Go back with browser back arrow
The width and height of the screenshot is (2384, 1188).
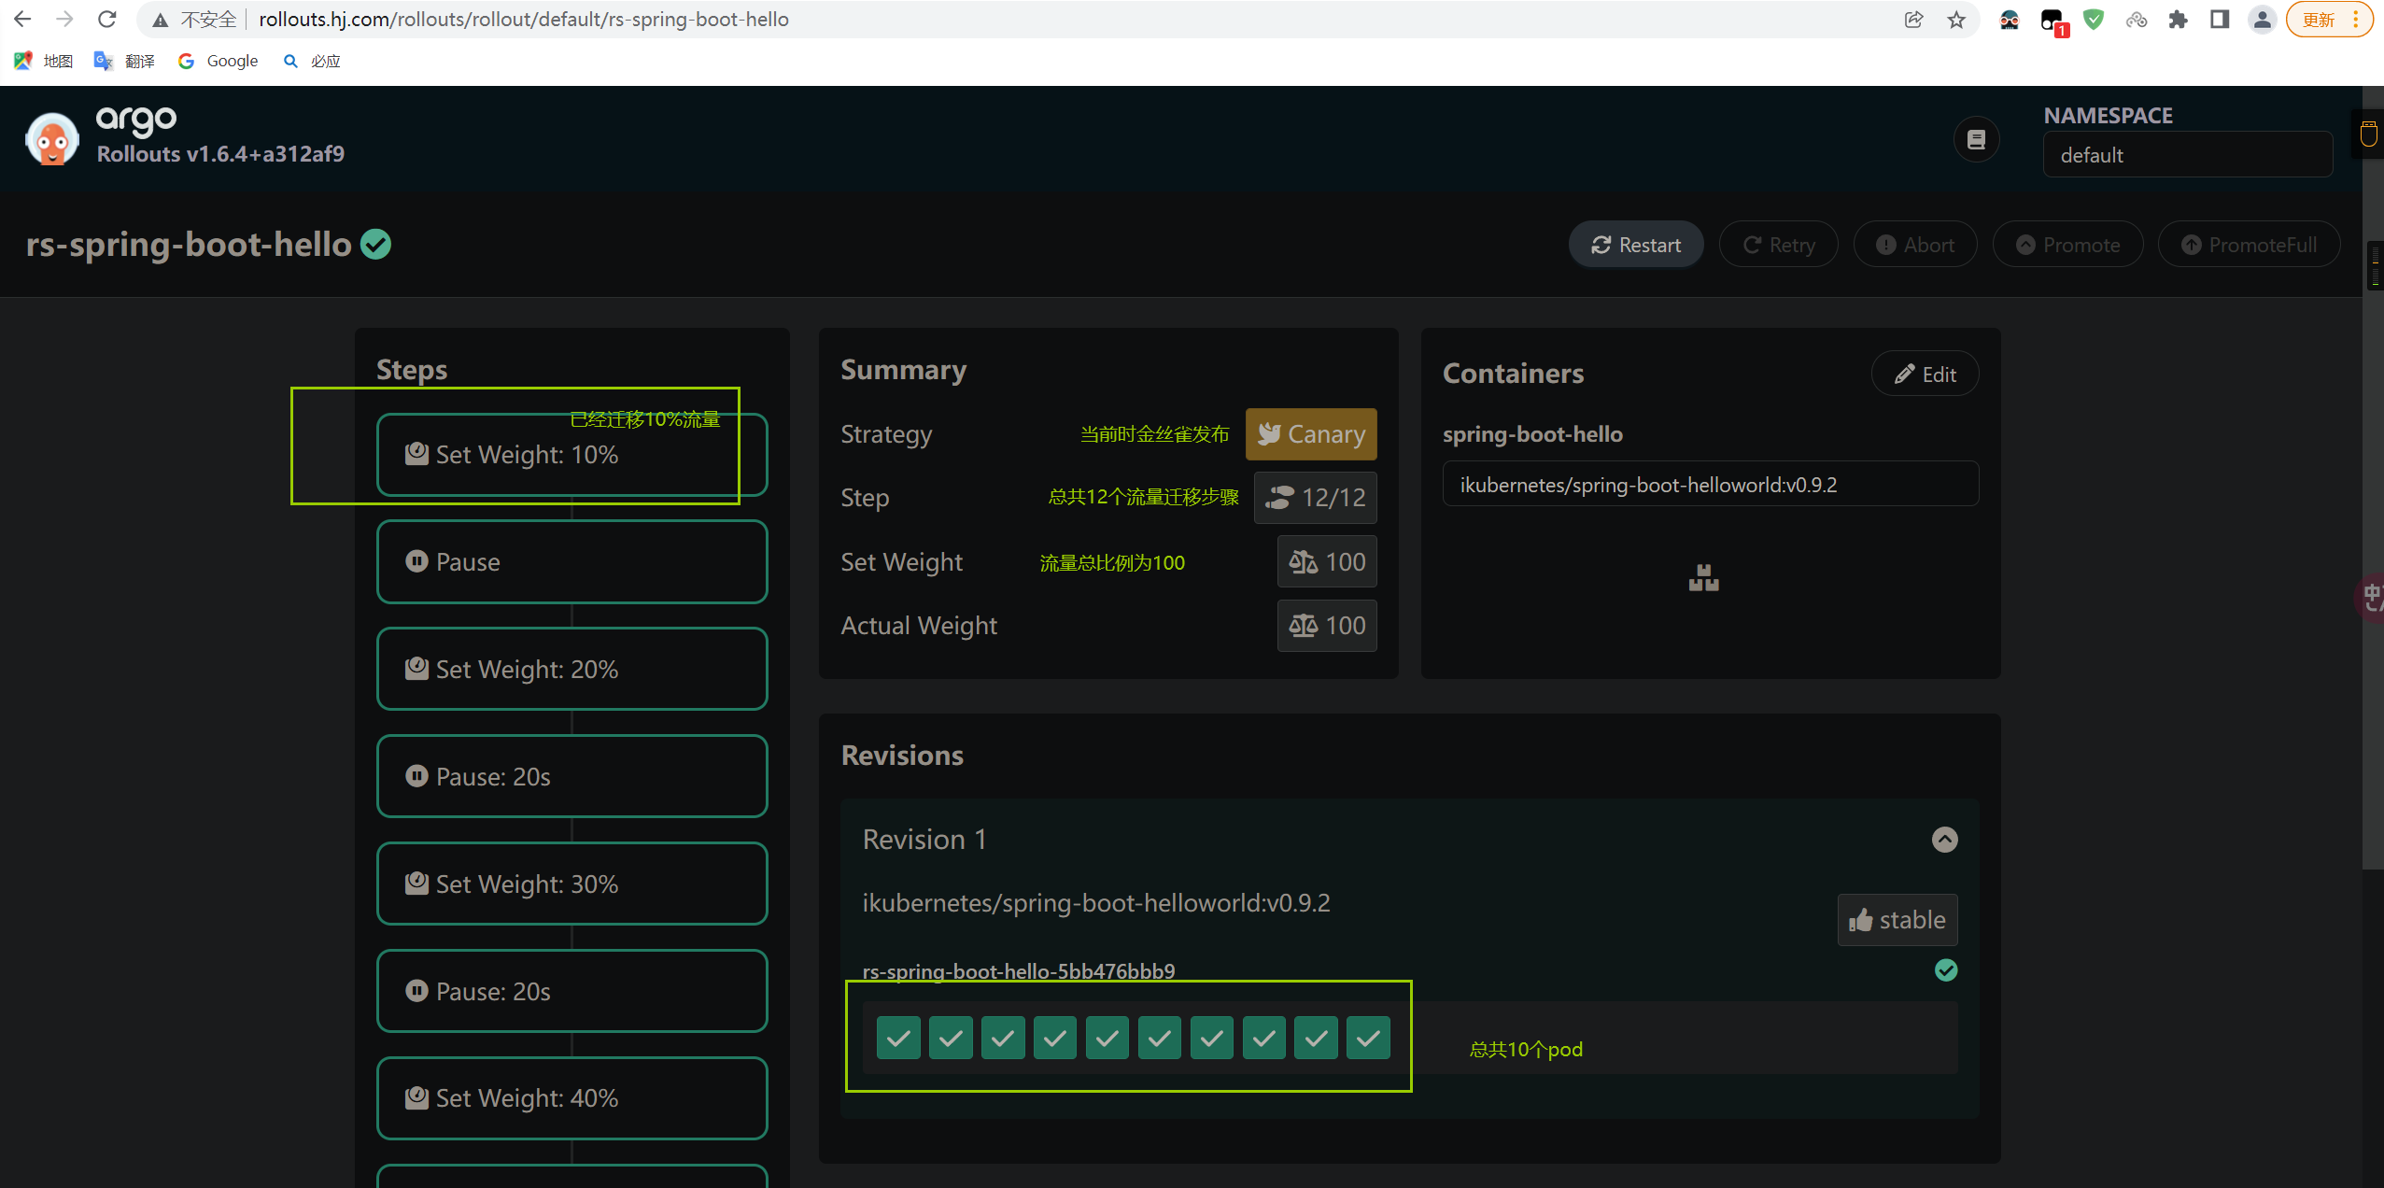click(22, 19)
